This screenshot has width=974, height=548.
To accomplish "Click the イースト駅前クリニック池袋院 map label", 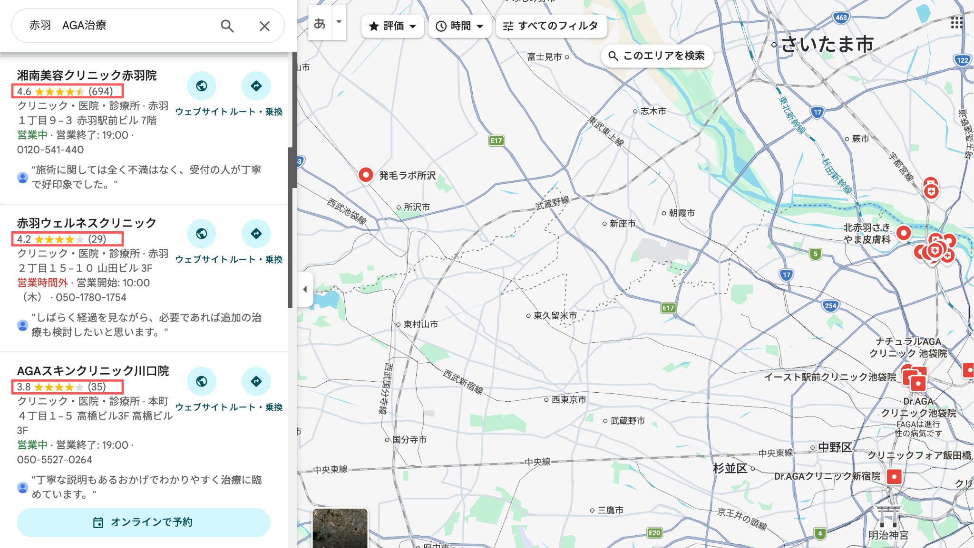I will pyautogui.click(x=830, y=377).
